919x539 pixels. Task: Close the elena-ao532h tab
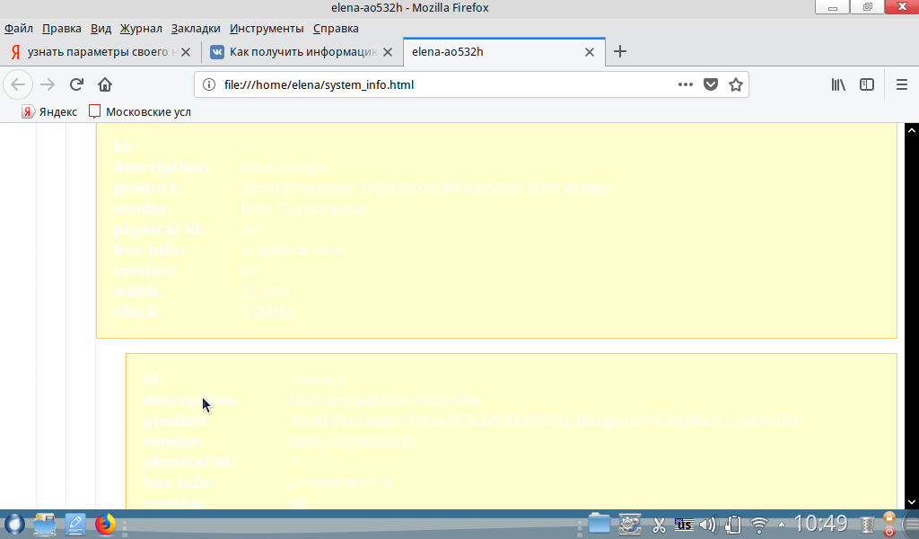pyautogui.click(x=590, y=52)
